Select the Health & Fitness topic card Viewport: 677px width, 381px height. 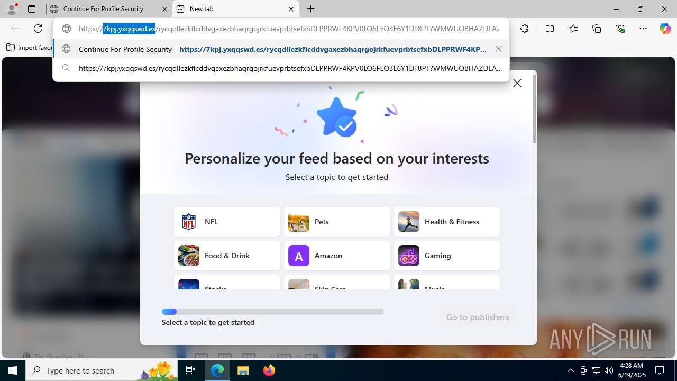(x=447, y=222)
